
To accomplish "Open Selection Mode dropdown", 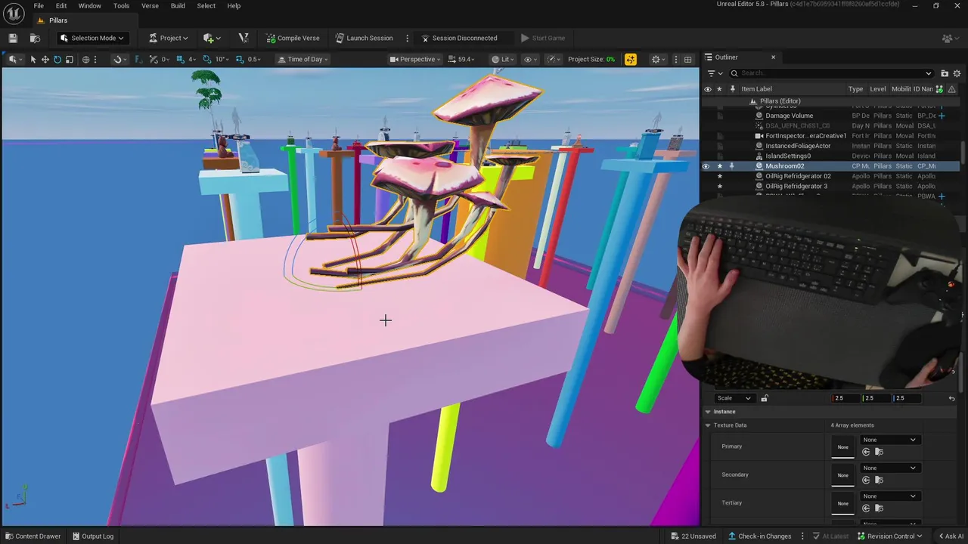I will coord(92,38).
